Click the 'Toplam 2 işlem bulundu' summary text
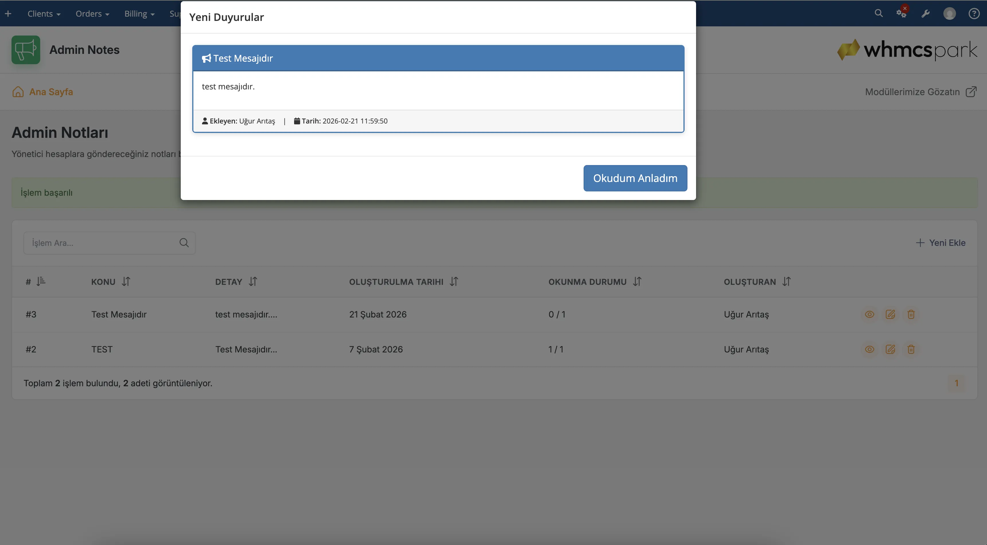 tap(118, 383)
